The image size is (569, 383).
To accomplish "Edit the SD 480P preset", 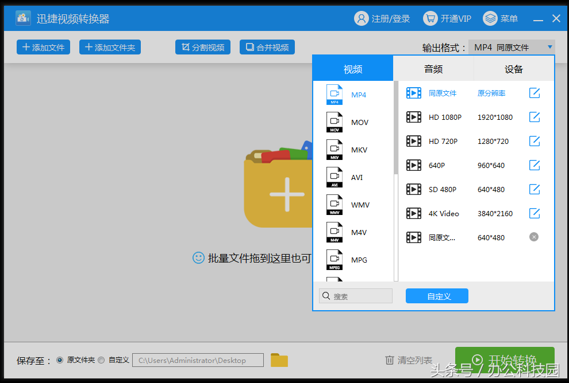I will [x=534, y=189].
